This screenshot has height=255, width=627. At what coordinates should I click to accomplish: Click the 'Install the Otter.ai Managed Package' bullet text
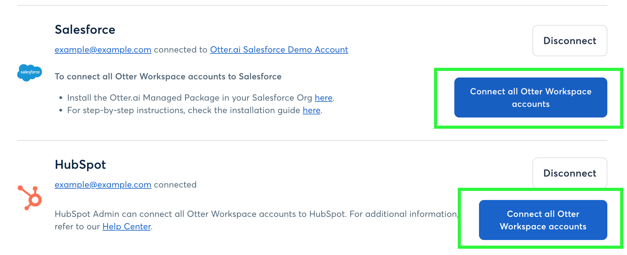201,98
